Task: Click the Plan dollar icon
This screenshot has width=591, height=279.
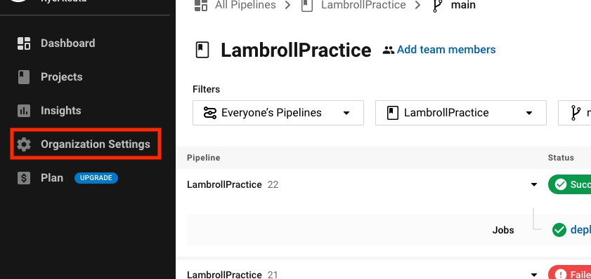Action: pos(24,178)
